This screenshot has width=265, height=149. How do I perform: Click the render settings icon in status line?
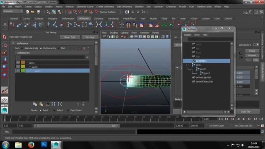[x=144, y=12]
